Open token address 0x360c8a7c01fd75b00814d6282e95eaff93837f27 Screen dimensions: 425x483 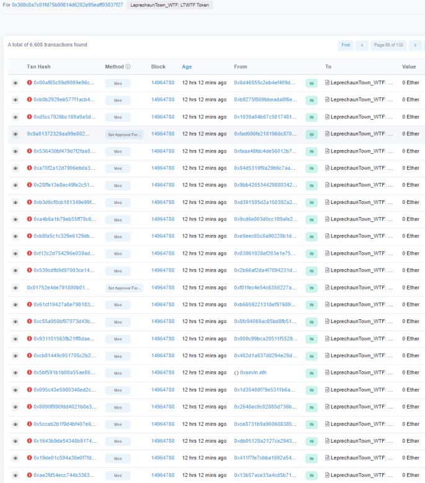click(x=68, y=5)
